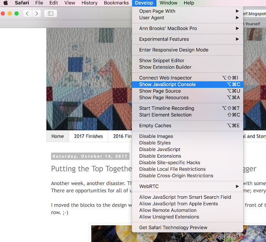Expand the Experimental Features submenu
Image resolution: width=266 pixels, height=242 pixels.
[187, 39]
